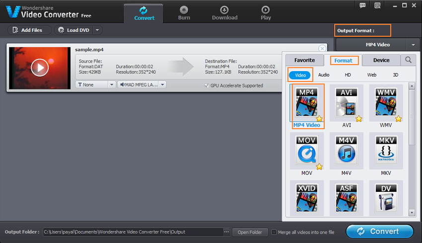Image resolution: width=422 pixels, height=243 pixels.
Task: Click the favorite star on AVI
Action: click(359, 119)
